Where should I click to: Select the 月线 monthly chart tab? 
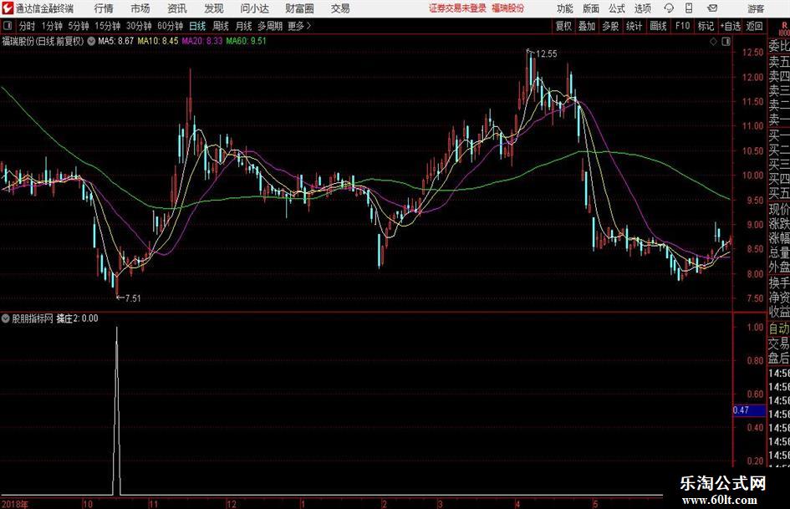(244, 26)
